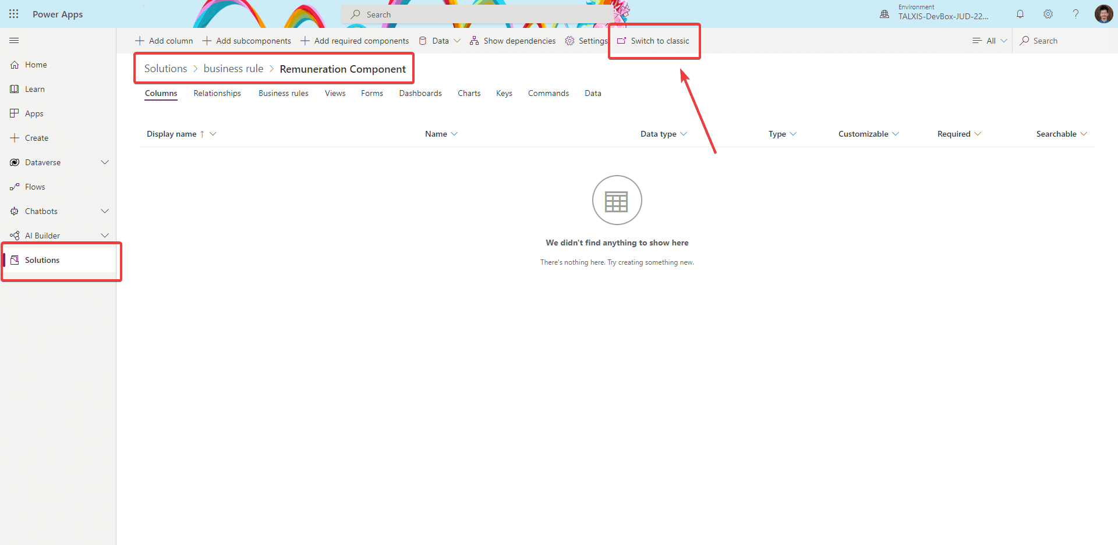Viewport: 1118px width, 545px height.
Task: Collapse the left navigation hamburger menu
Action: (14, 41)
